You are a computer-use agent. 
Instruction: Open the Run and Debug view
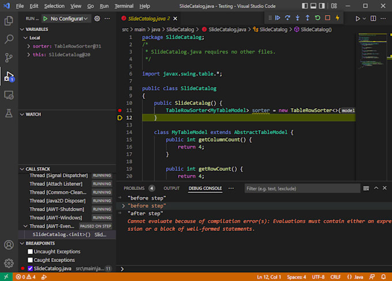(9, 77)
